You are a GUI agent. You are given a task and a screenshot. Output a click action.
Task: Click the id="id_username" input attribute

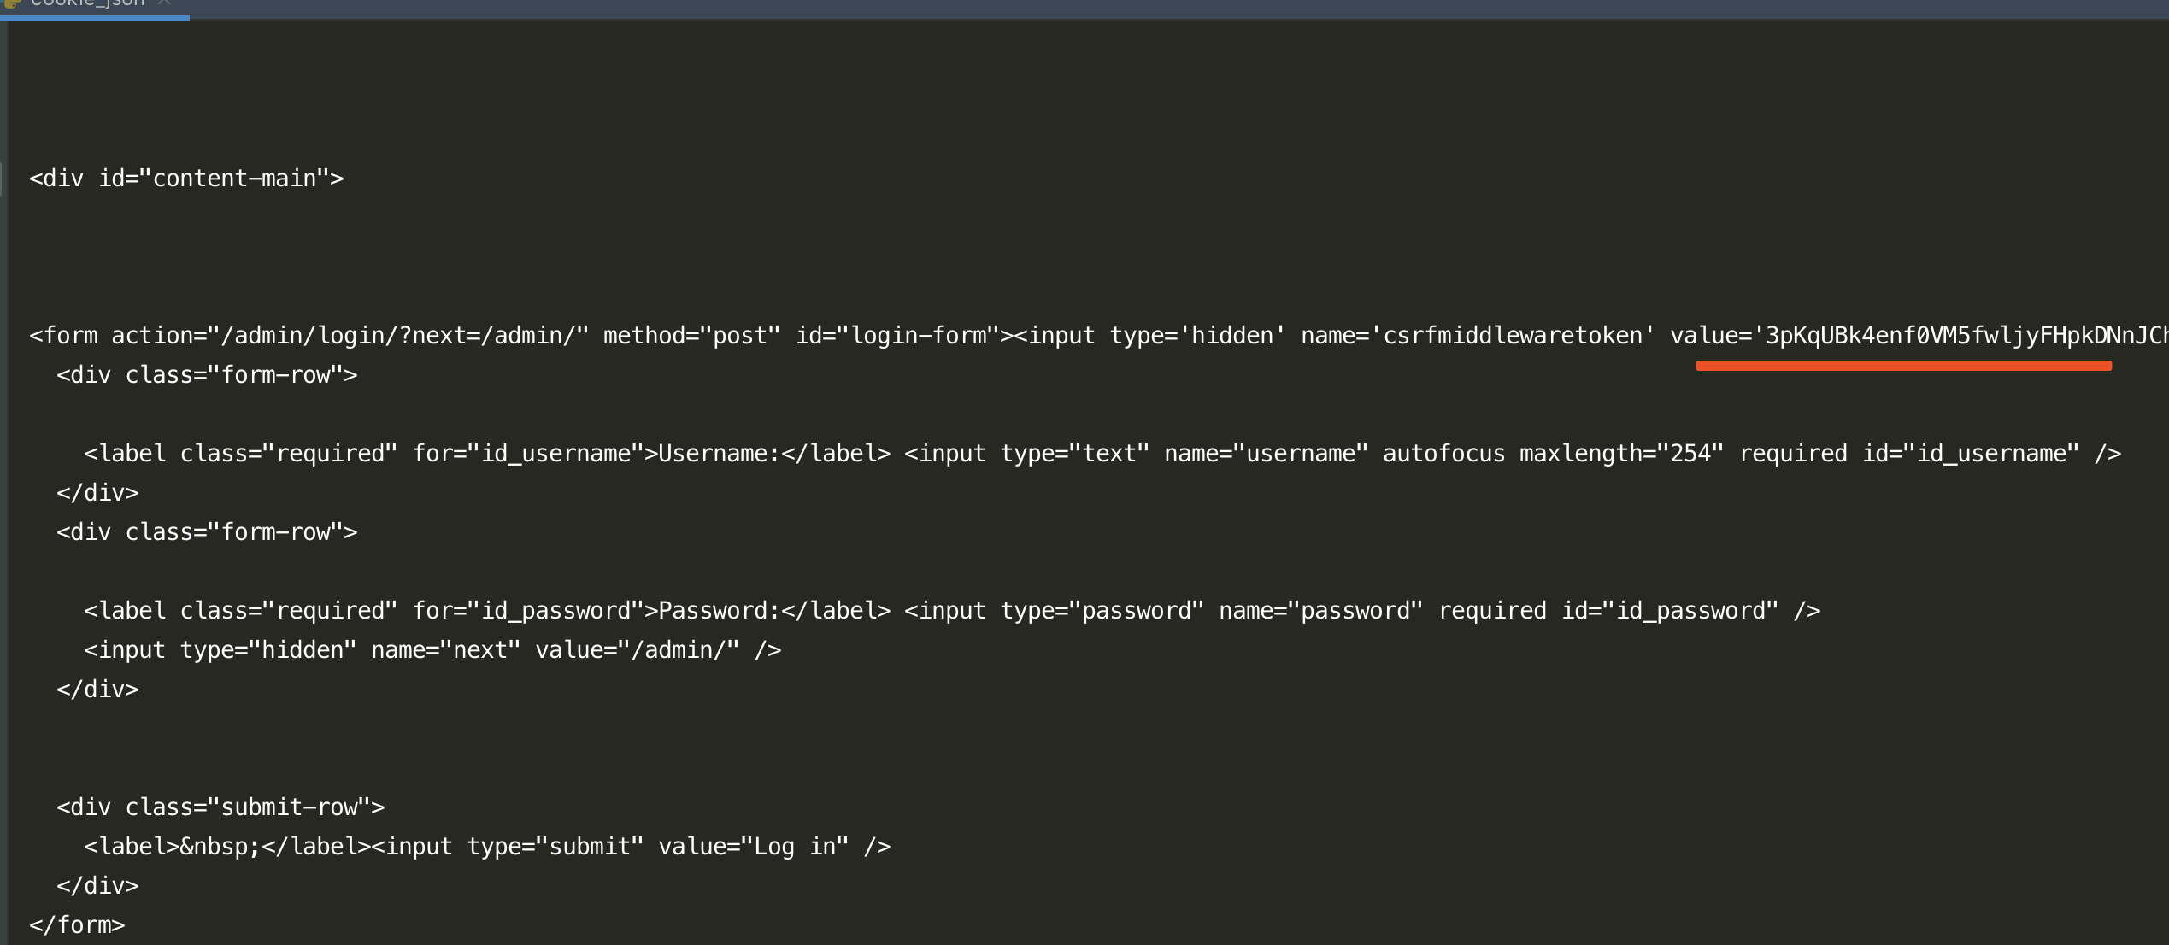(x=1970, y=454)
